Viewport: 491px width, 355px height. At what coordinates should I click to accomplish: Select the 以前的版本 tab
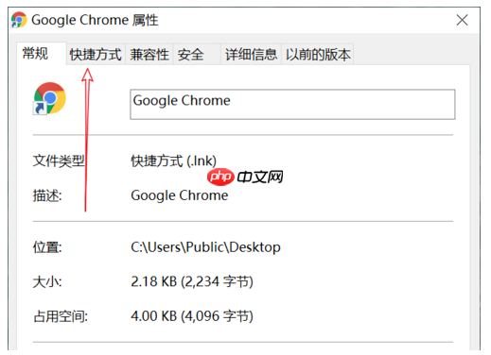(318, 55)
